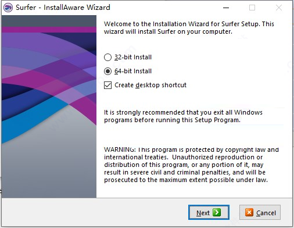The width and height of the screenshot is (294, 228).
Task: Abort setup with the Cancel button
Action: point(260,212)
